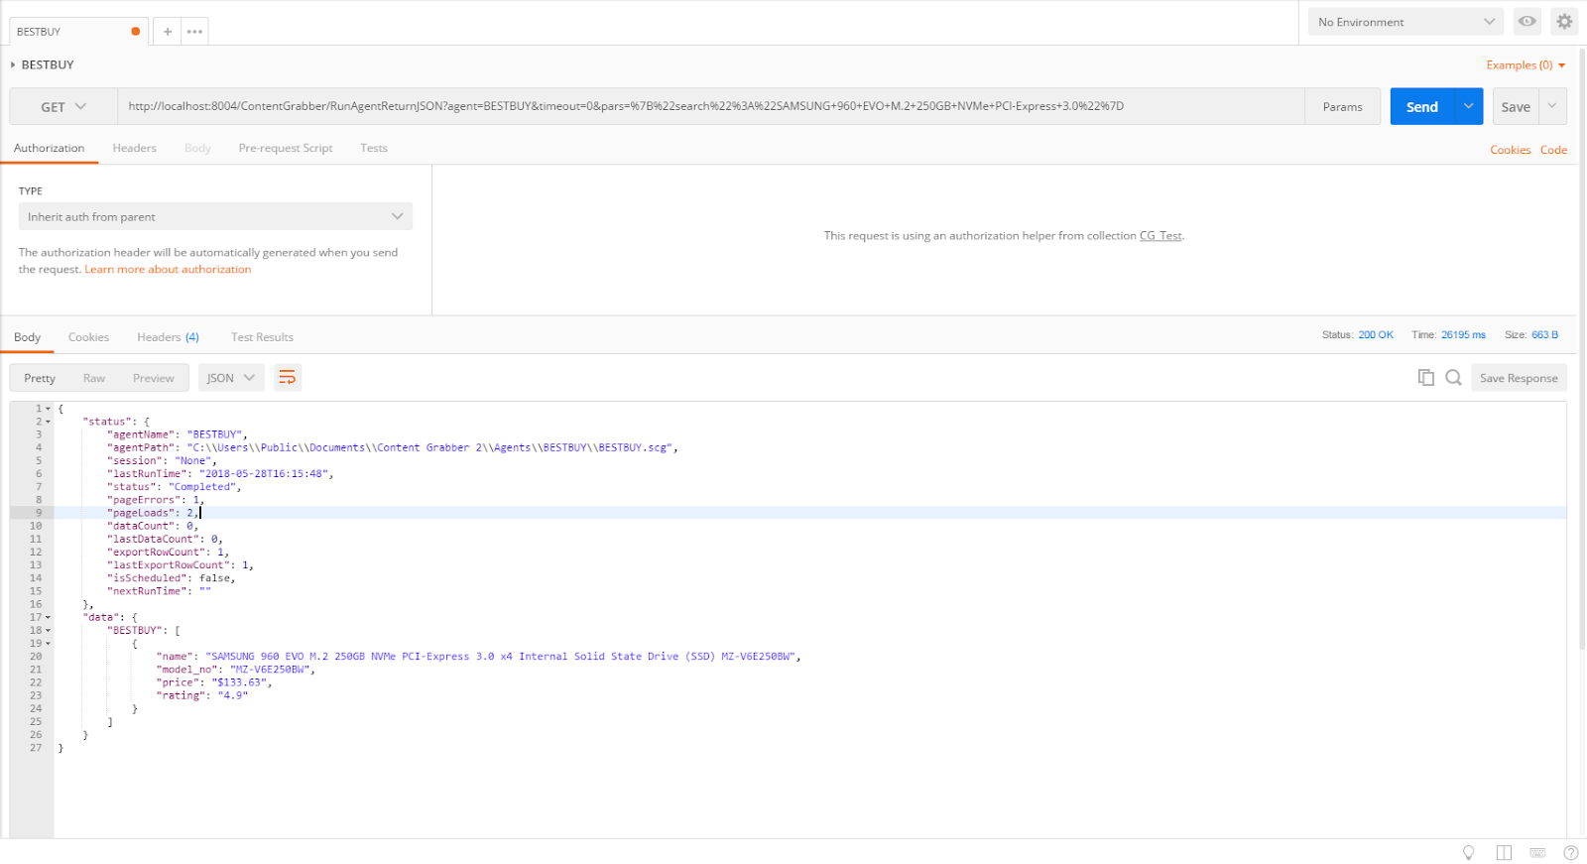The image size is (1587, 864).
Task: Switch to Pre-request Script tab
Action: point(285,148)
